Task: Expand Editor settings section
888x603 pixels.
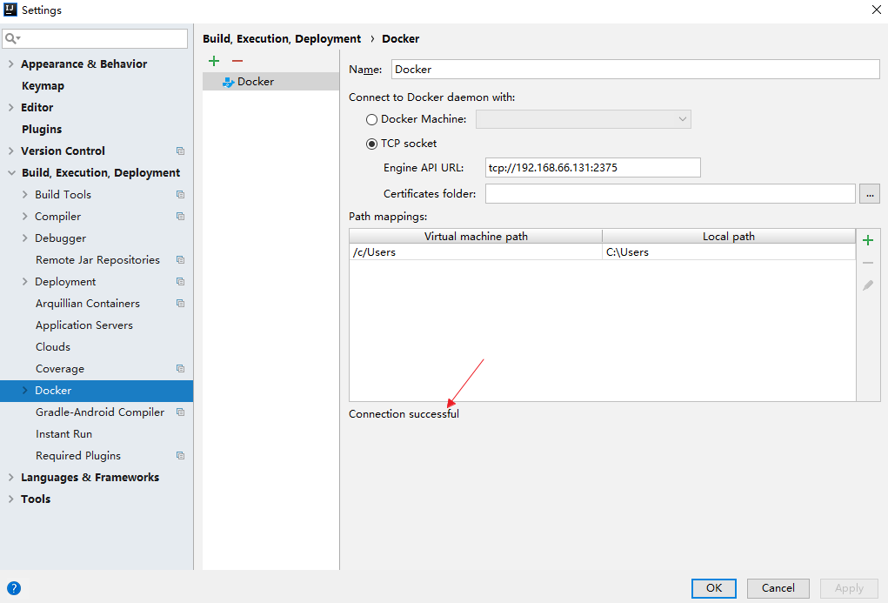Action: coord(10,107)
